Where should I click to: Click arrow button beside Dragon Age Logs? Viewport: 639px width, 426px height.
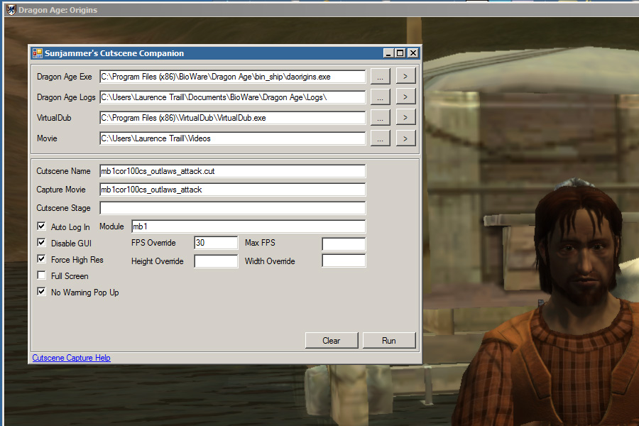click(405, 97)
